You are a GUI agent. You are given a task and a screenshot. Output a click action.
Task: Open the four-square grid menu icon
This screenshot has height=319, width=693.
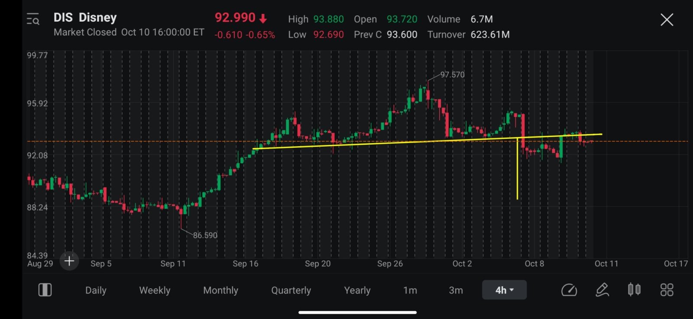click(667, 290)
